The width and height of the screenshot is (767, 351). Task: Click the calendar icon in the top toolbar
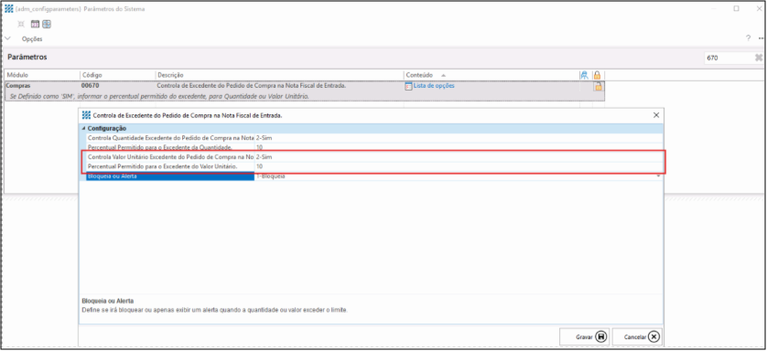[35, 24]
